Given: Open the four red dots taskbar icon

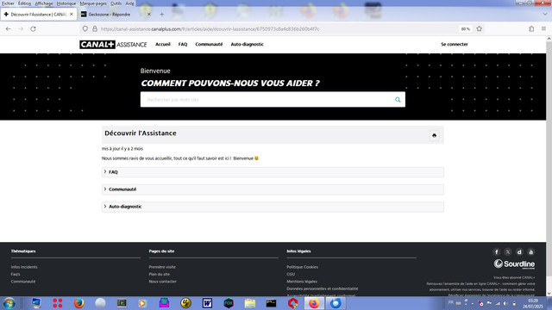Looking at the screenshot, I should point(58,303).
